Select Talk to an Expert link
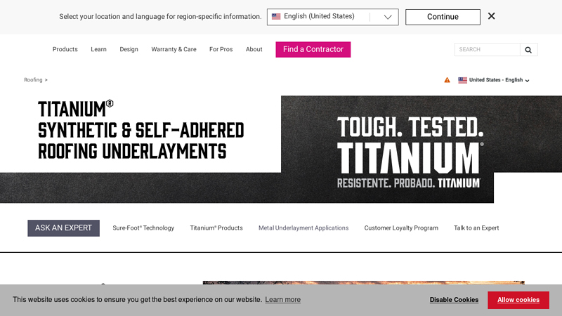Viewport: 562px width, 316px height. click(x=476, y=228)
